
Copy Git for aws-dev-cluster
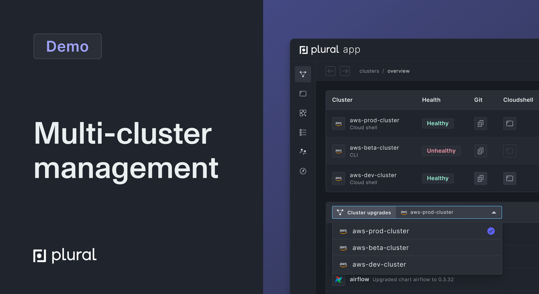pos(481,178)
